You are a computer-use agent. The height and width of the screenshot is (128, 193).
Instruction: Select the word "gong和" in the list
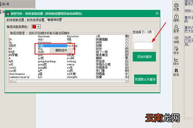[42, 68]
